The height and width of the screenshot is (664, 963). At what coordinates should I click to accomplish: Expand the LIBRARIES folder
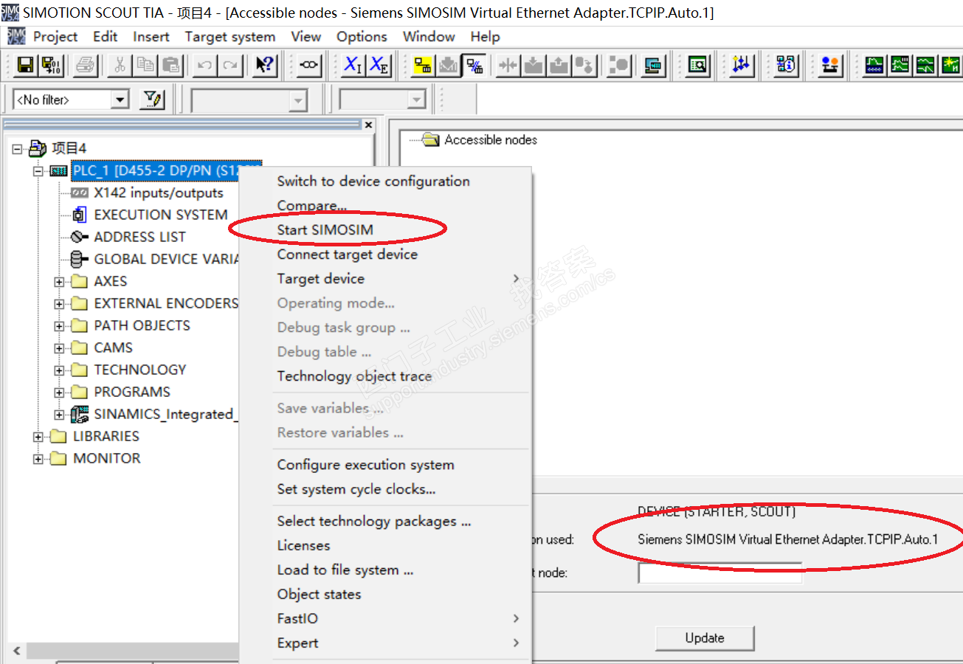click(38, 436)
